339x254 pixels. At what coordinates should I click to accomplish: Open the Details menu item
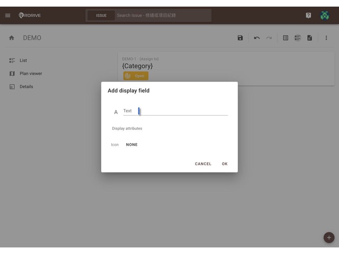tap(26, 87)
